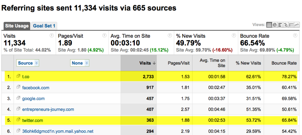Sort by Bounce Rate column header
Image resolution: width=302 pixels, height=135 pixels.
282,63
